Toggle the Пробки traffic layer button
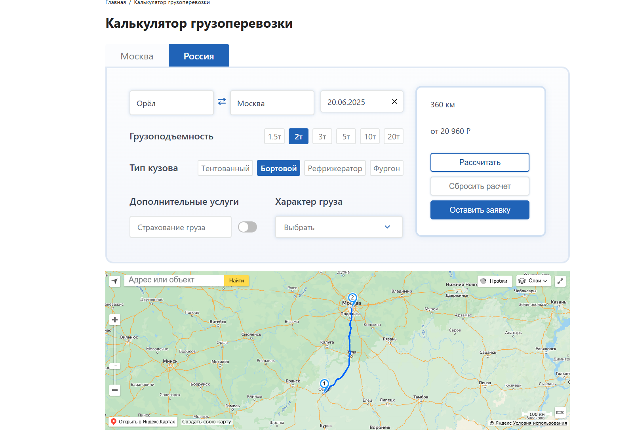The image size is (632, 444). (x=494, y=281)
